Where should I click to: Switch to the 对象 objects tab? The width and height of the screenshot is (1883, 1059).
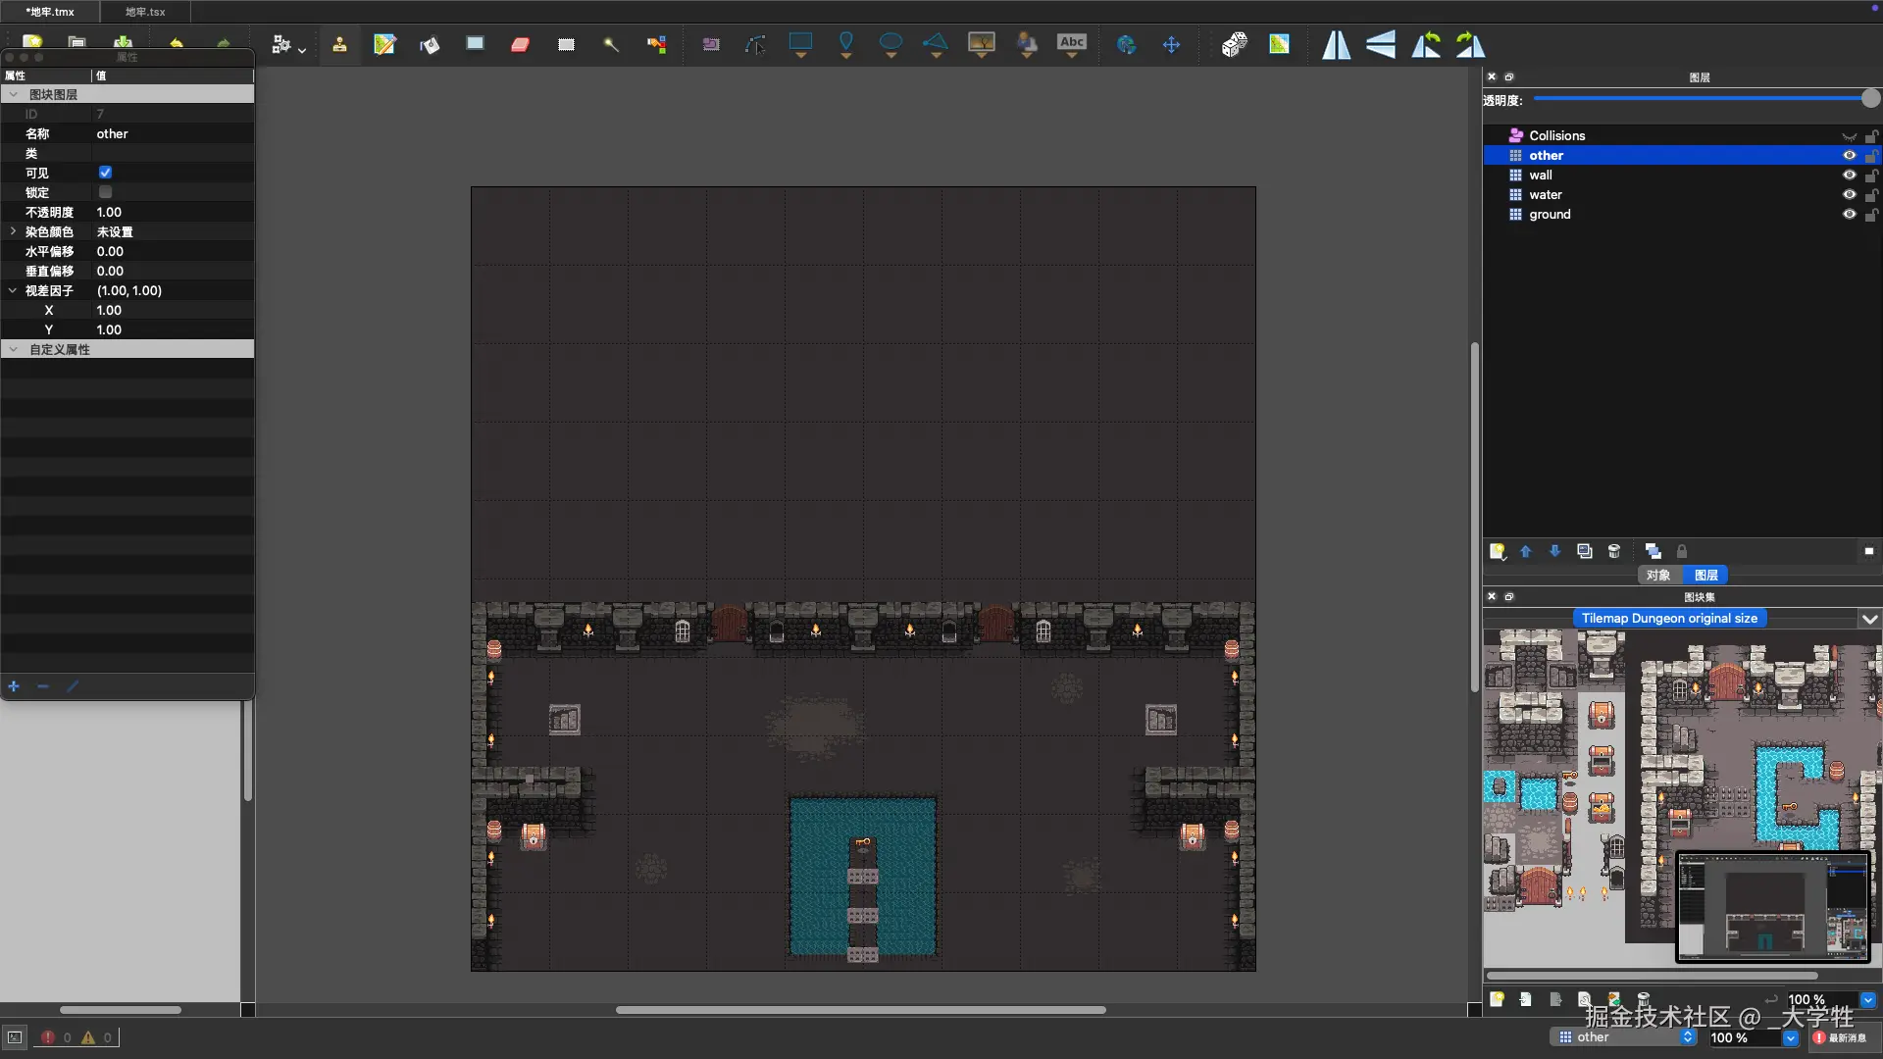pyautogui.click(x=1657, y=576)
